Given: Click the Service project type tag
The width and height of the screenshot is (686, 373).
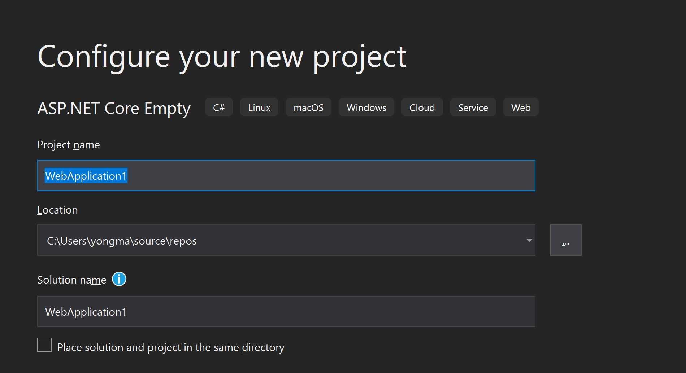Looking at the screenshot, I should [473, 107].
